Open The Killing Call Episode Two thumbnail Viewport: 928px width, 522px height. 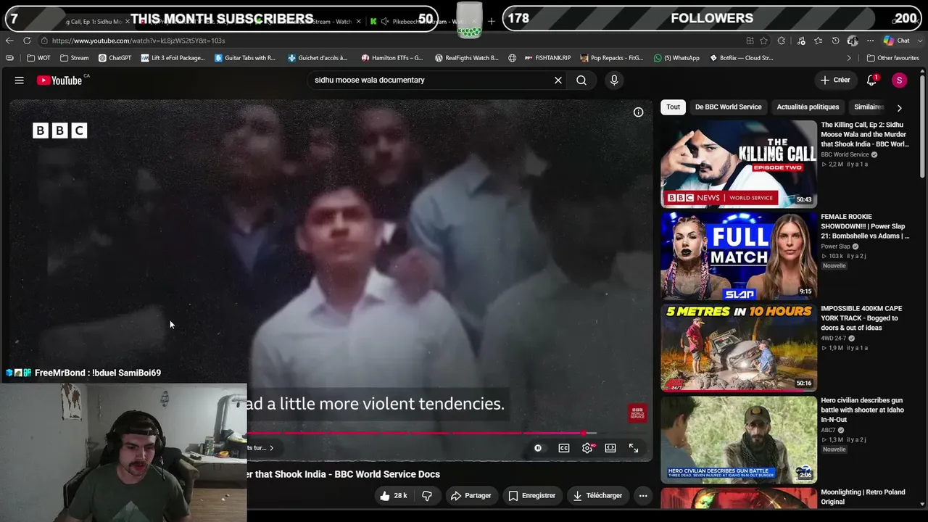click(x=739, y=164)
